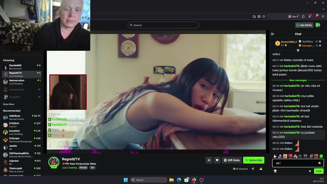The width and height of the screenshot is (327, 184).
Task: Open kyootbot recommended channel
Action: click(x=22, y=132)
